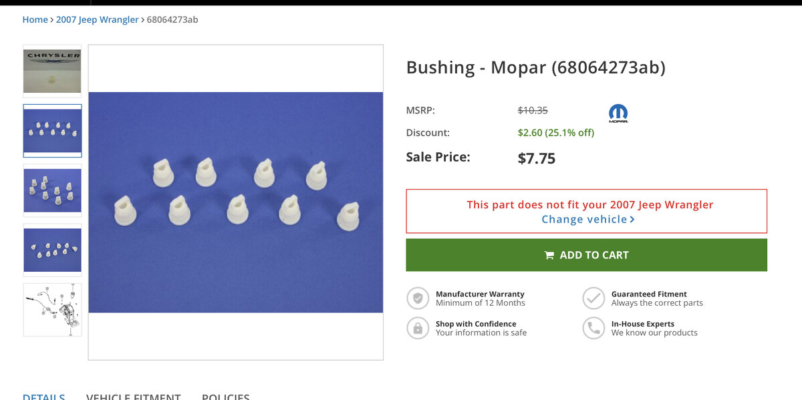
Task: Go to 2007 Jeep Wrangler breadcrumb
Action: click(97, 19)
